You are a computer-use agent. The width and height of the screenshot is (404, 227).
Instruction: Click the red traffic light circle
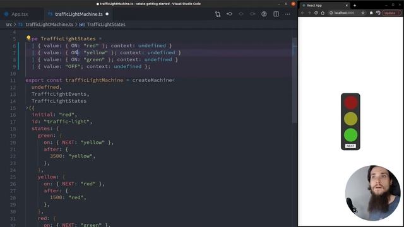click(x=351, y=102)
